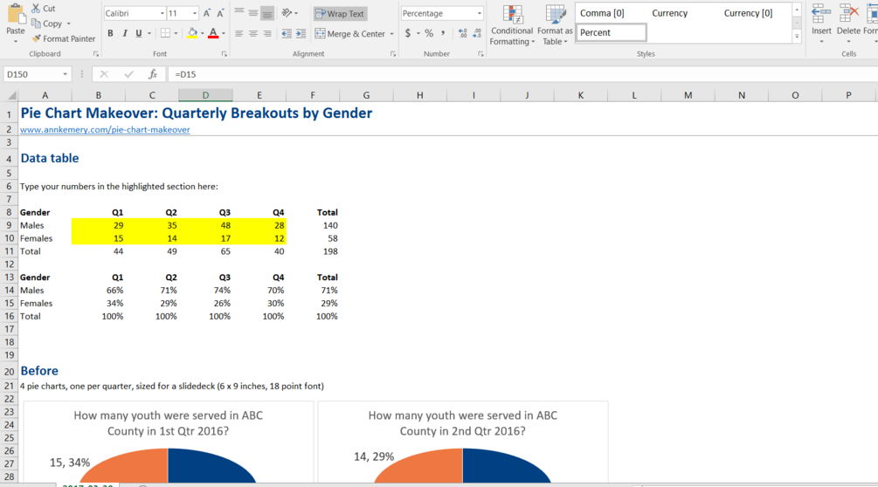Image resolution: width=878 pixels, height=487 pixels.
Task: Apply Comma [0] cell style
Action: click(x=602, y=13)
